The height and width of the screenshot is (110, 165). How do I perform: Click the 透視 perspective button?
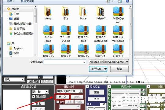(96, 99)
